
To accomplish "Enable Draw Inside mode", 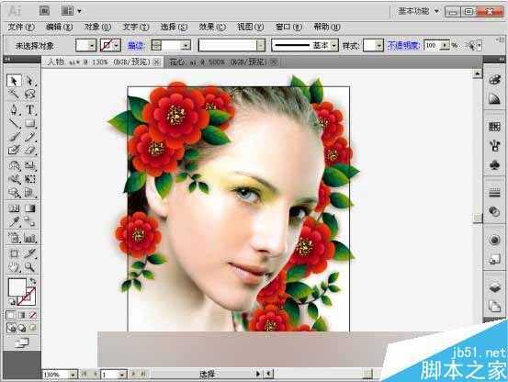I will [x=32, y=328].
